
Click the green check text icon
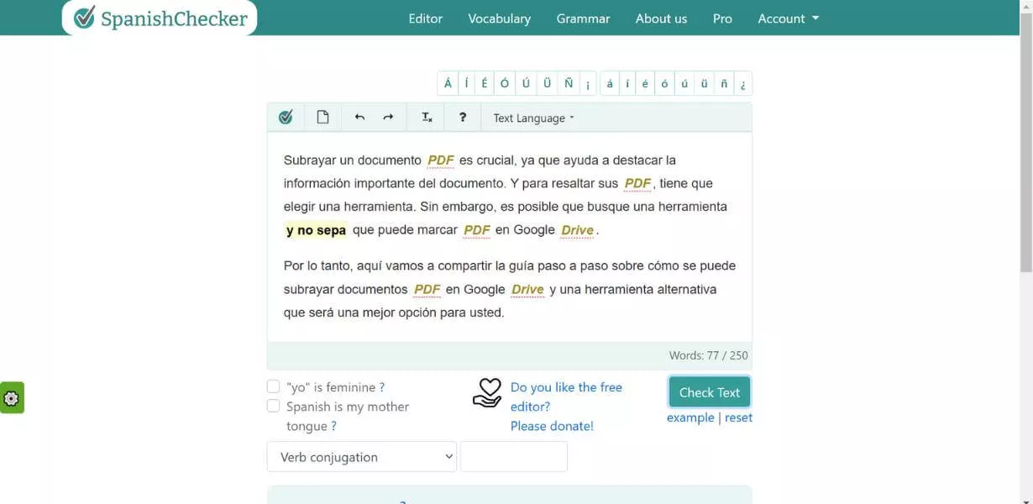click(286, 117)
